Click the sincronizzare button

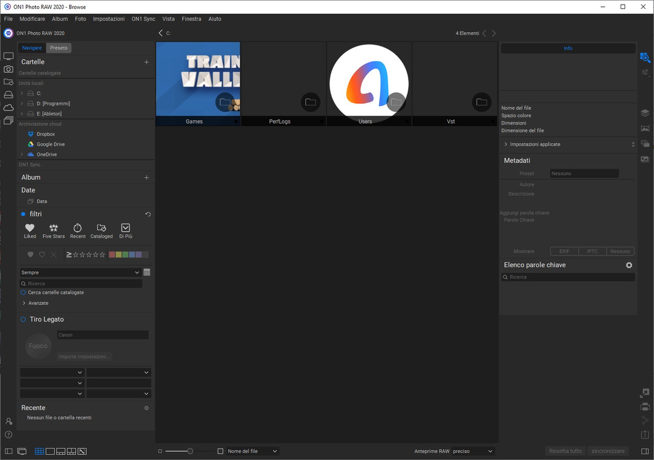(608, 451)
